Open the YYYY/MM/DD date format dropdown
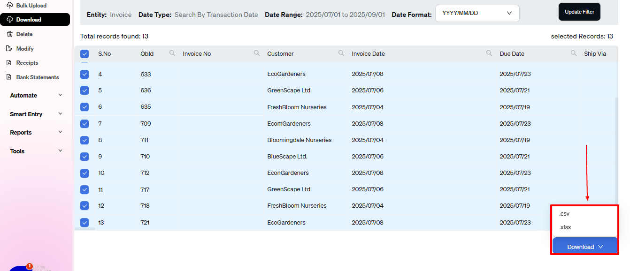Viewport: 630px width, 271px height. pyautogui.click(x=476, y=13)
